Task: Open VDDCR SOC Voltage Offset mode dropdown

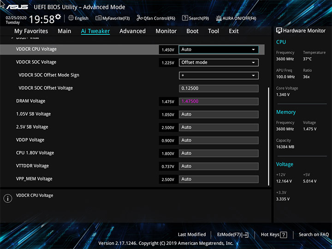Action: [219, 62]
